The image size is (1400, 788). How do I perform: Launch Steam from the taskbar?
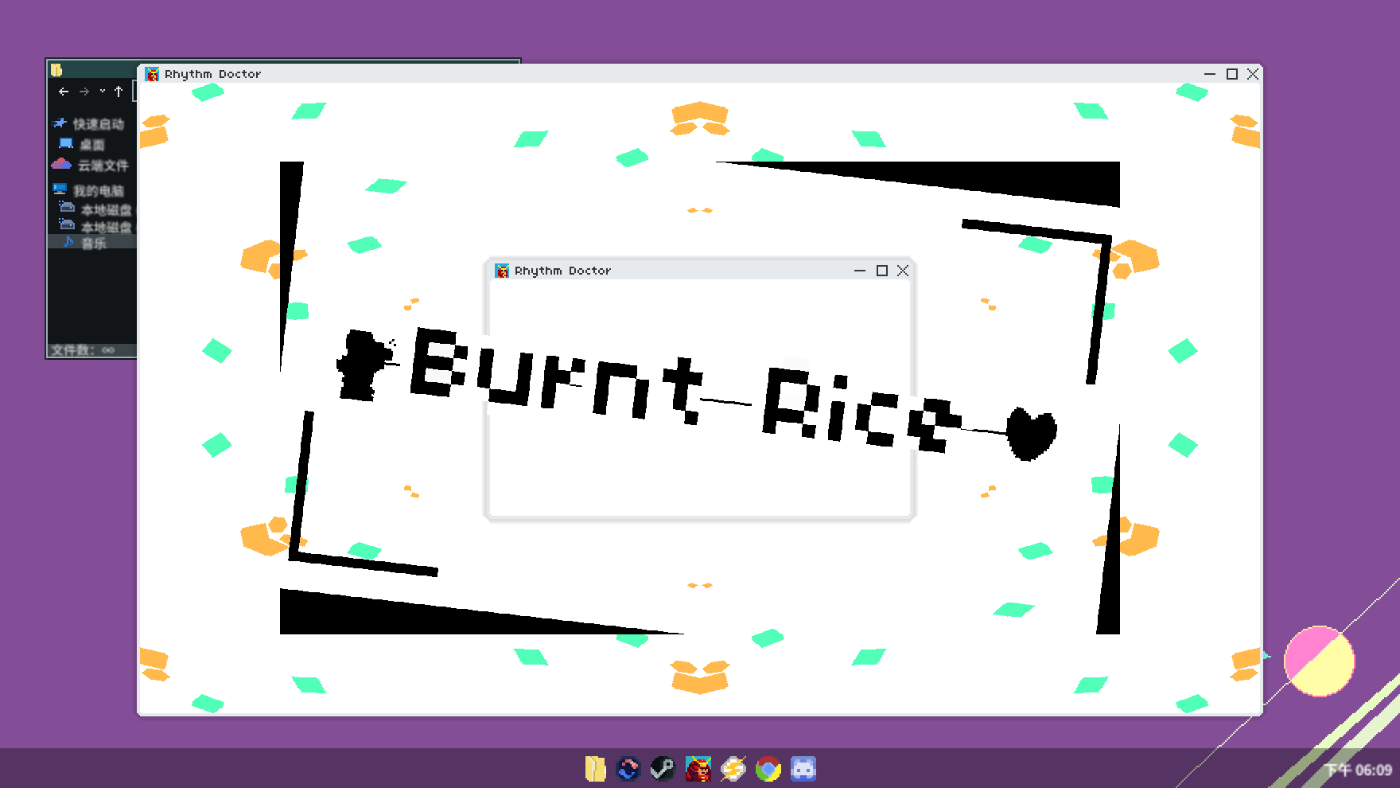coord(663,769)
